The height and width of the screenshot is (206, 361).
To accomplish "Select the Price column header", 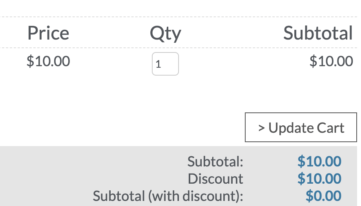I will click(x=48, y=33).
